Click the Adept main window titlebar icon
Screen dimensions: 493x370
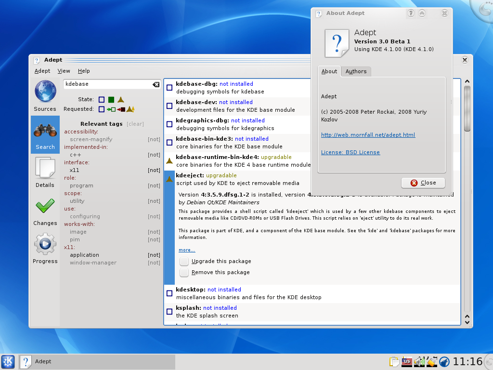click(x=37, y=60)
